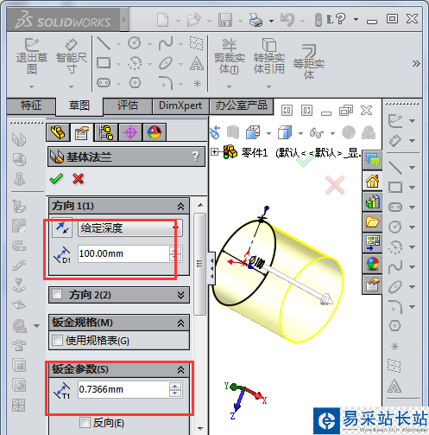Viewport: 429px width, 435px height.
Task: Open the DimXpertManager tab icon
Action: (x=130, y=132)
